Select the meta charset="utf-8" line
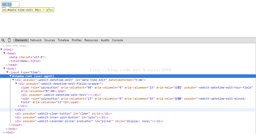 [27, 57]
